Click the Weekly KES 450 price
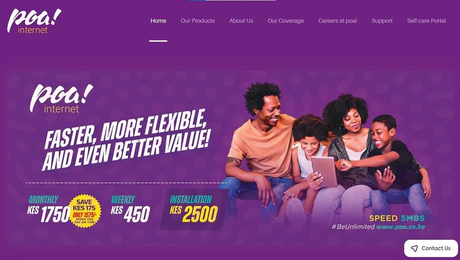The image size is (460, 260). (131, 209)
